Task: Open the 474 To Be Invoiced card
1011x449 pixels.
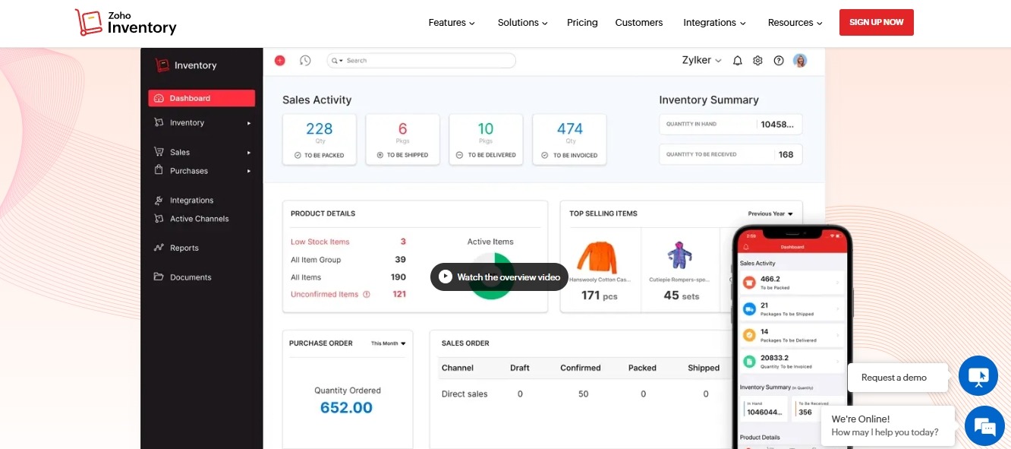Action: click(569, 140)
